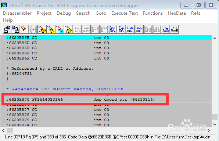The height and width of the screenshot is (141, 219).
Task: Click the vertical scrollbar thumb
Action: pos(215,117)
